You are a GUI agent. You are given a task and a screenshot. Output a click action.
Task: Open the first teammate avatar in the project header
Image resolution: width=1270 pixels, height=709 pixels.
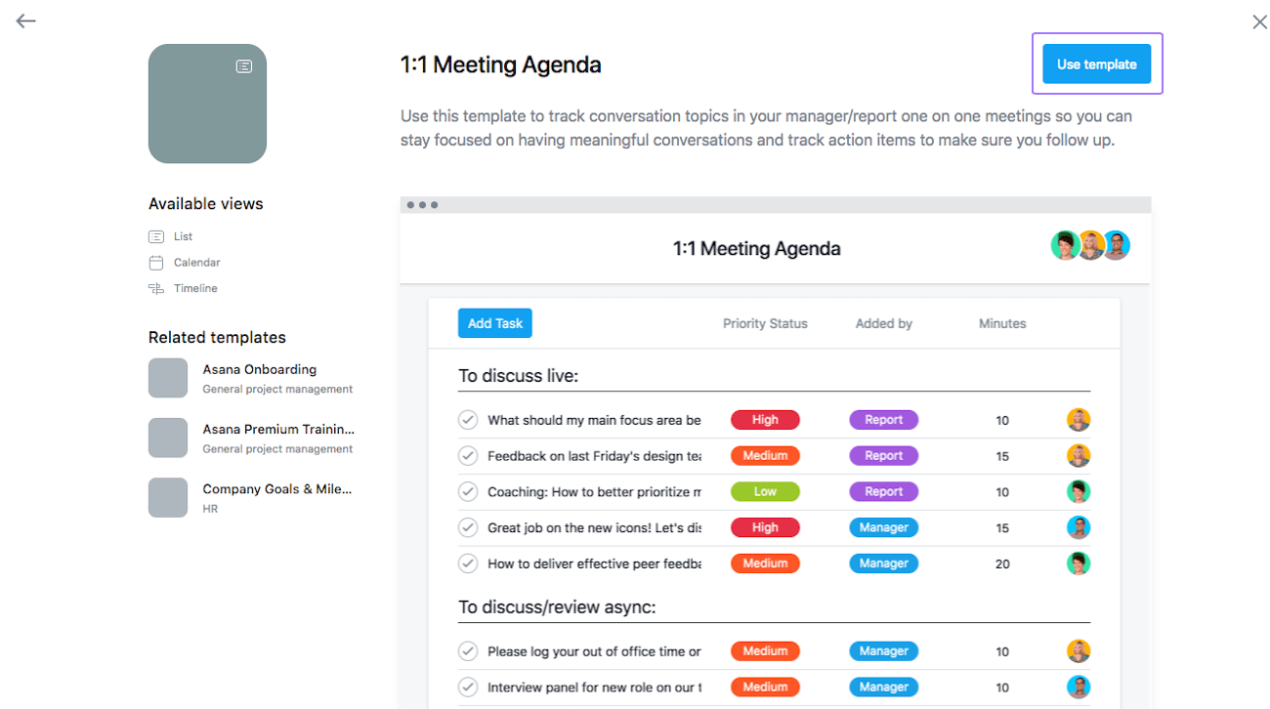(1064, 245)
